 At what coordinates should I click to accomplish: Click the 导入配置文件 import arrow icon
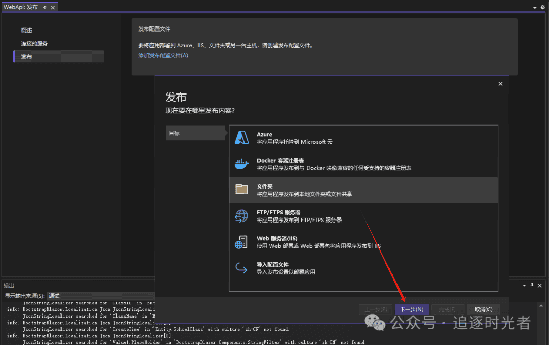click(241, 268)
